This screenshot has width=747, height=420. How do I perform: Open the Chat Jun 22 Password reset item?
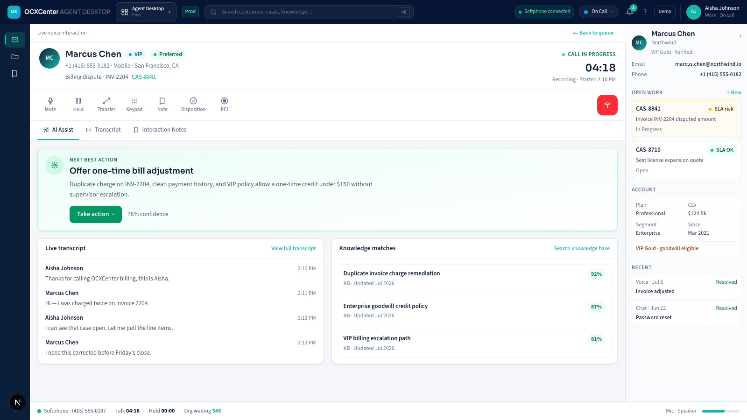(686, 313)
